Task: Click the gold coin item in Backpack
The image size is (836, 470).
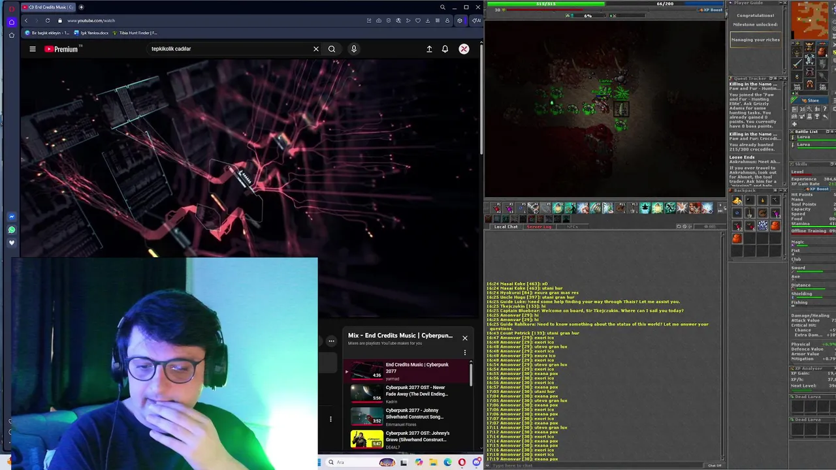Action: (737, 201)
